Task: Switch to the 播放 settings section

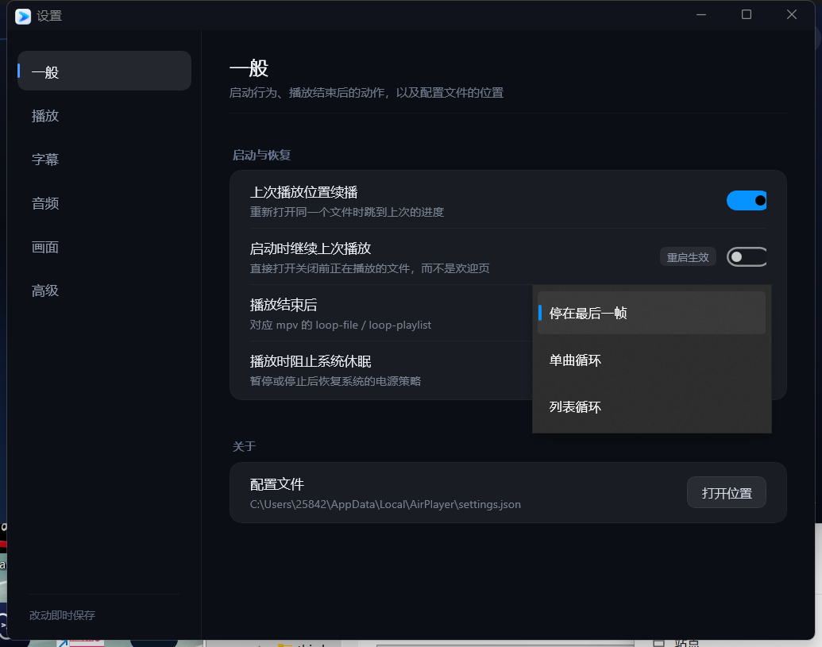Action: click(x=104, y=116)
